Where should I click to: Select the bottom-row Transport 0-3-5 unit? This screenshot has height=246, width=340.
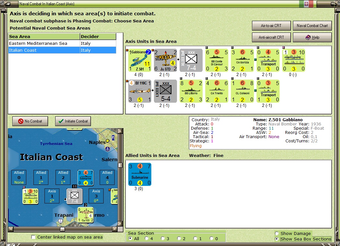pyautogui.click(x=268, y=91)
